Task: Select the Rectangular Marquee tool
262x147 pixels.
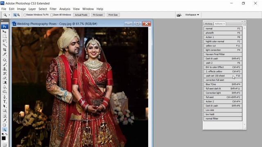Action: (5, 36)
